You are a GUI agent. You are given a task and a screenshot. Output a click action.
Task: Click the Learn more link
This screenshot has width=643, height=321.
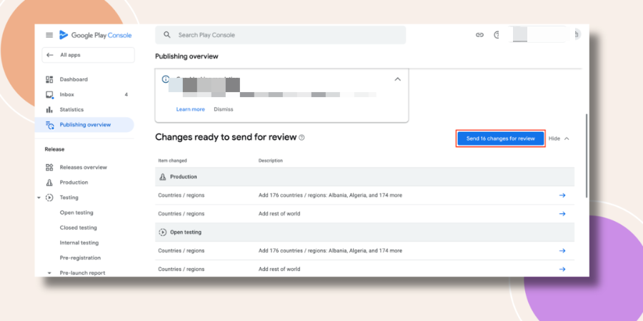tap(190, 109)
